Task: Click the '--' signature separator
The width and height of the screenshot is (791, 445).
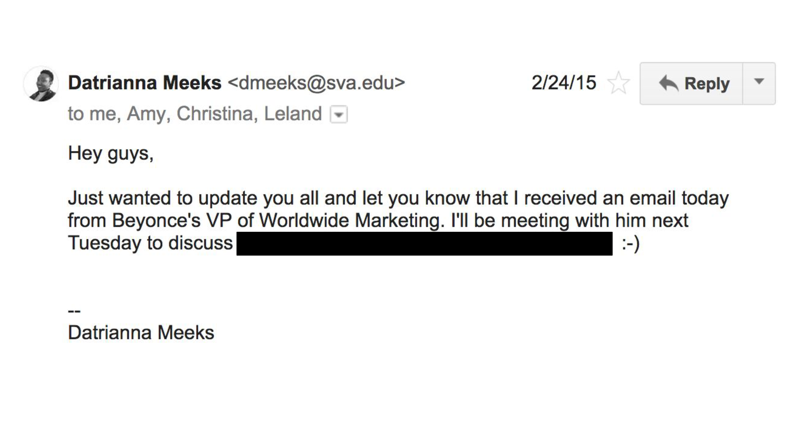Action: (x=74, y=311)
